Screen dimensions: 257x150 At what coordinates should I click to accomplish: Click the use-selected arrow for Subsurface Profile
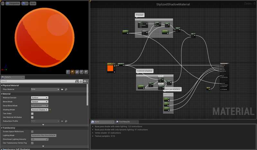coord(62,121)
